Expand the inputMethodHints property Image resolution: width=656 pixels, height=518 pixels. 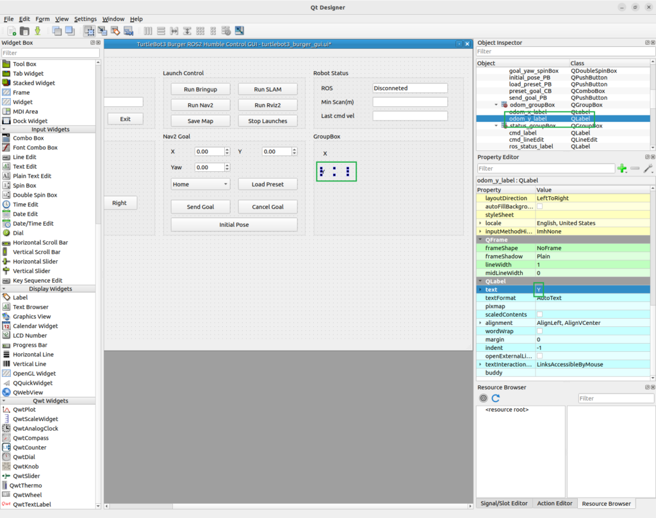tap(480, 231)
